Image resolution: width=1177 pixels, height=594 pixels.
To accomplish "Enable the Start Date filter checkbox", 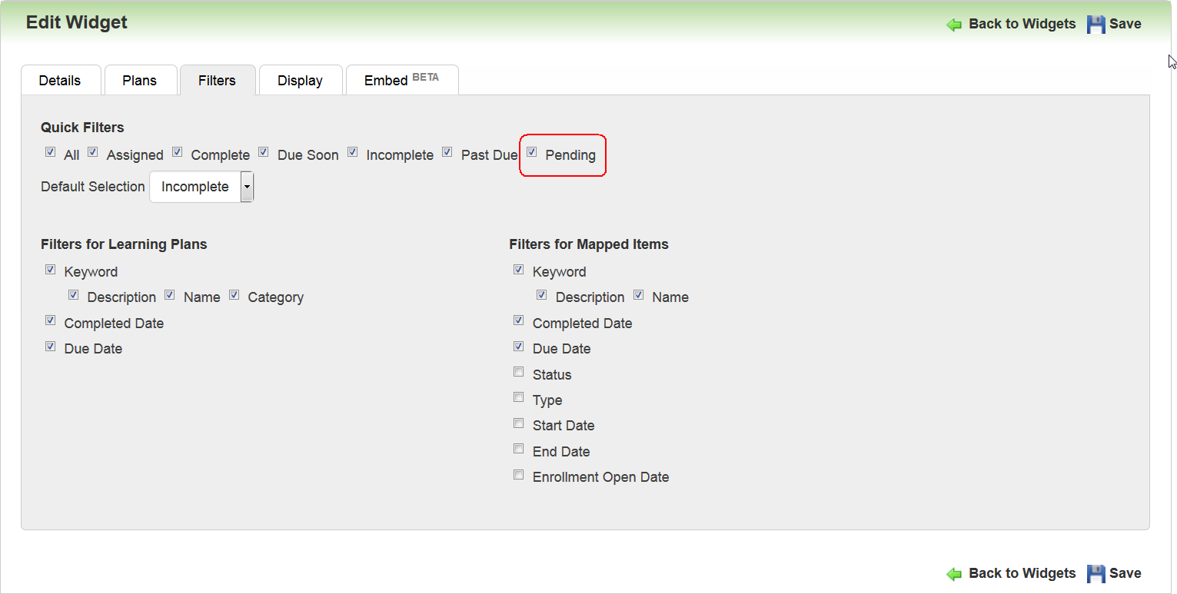I will tap(519, 423).
